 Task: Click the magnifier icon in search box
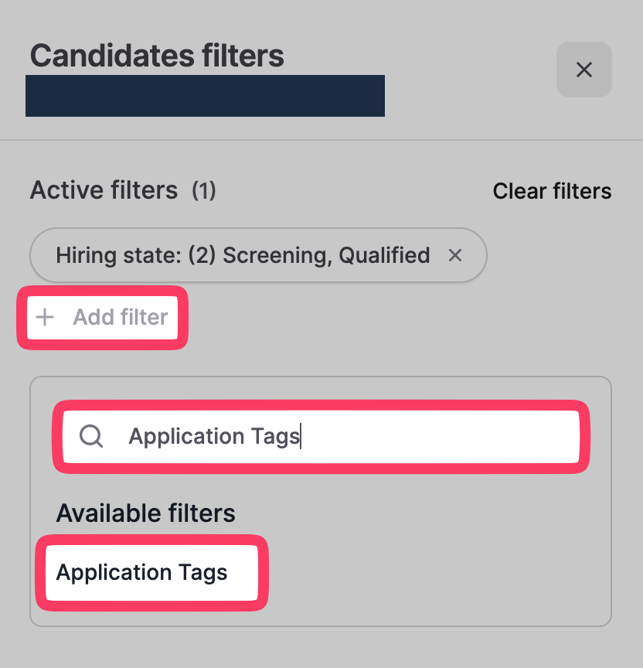click(x=91, y=436)
